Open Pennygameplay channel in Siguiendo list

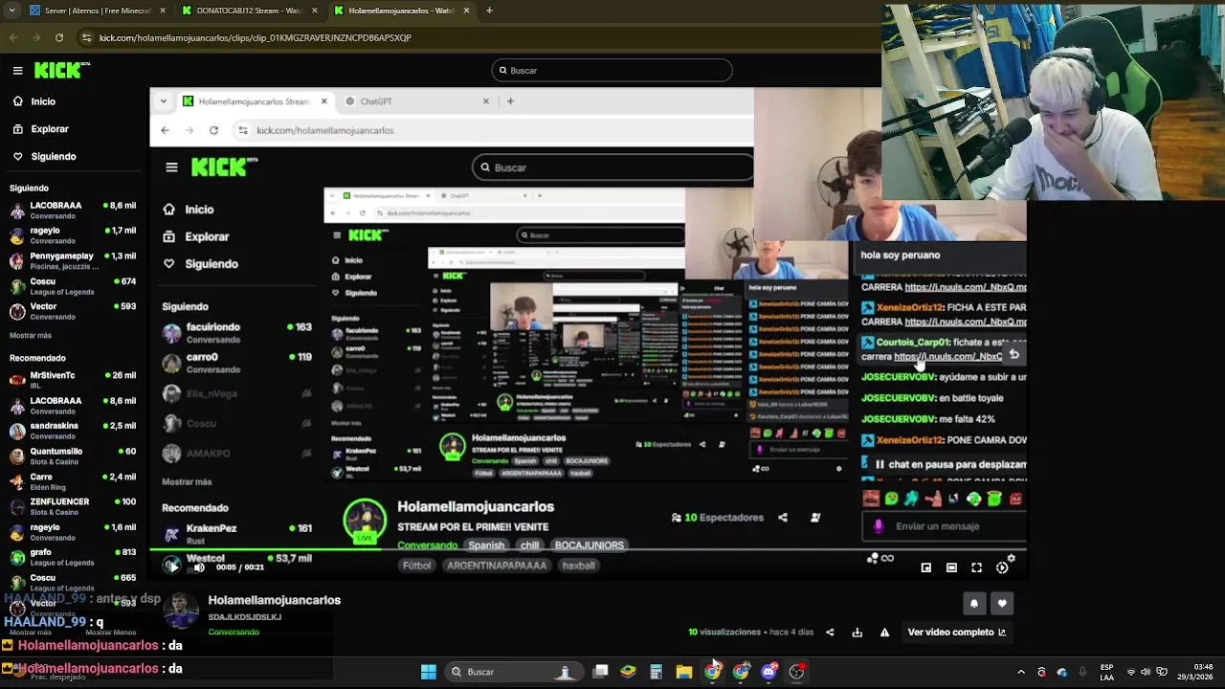coord(73,260)
